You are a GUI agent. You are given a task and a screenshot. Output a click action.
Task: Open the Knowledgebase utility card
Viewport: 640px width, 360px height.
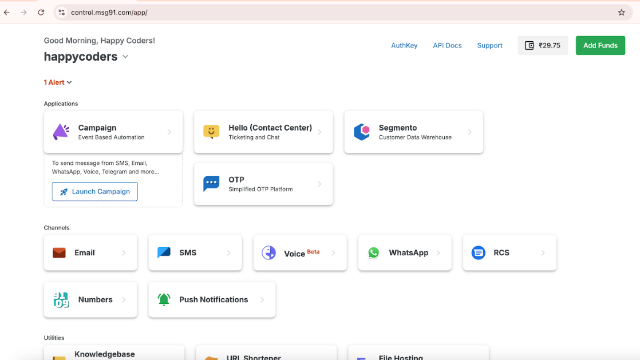pos(114,354)
